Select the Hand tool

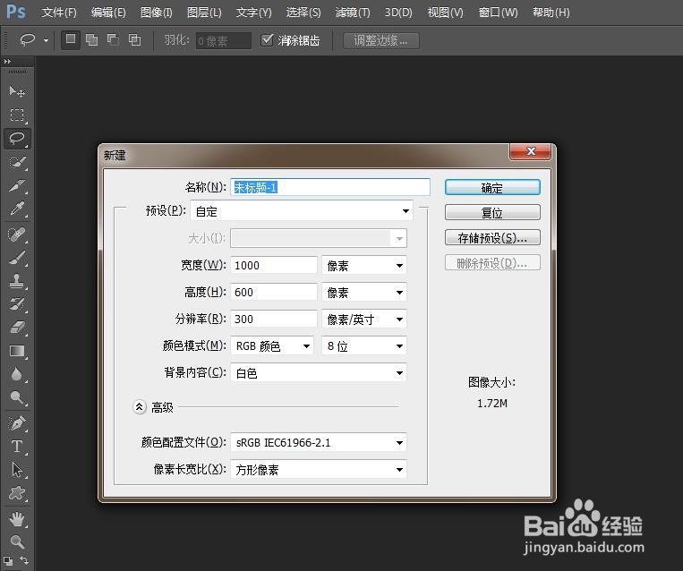tap(17, 519)
